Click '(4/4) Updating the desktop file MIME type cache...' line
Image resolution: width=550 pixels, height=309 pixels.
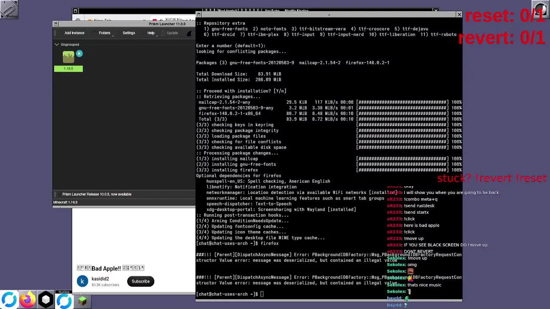click(x=260, y=238)
